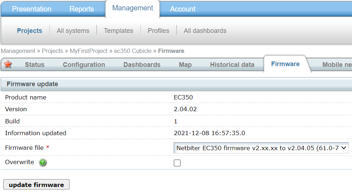The width and height of the screenshot is (352, 192).
Task: Navigate to All systems
Action: pyautogui.click(x=73, y=31)
